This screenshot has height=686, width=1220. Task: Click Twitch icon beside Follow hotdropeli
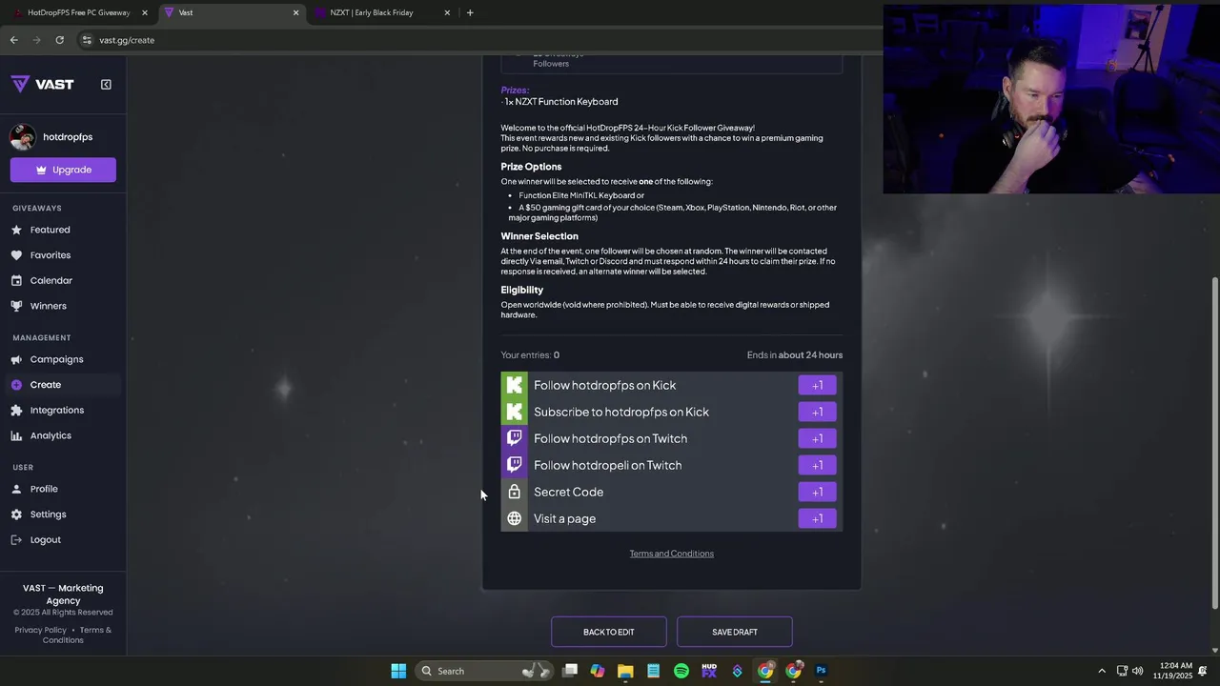click(514, 465)
